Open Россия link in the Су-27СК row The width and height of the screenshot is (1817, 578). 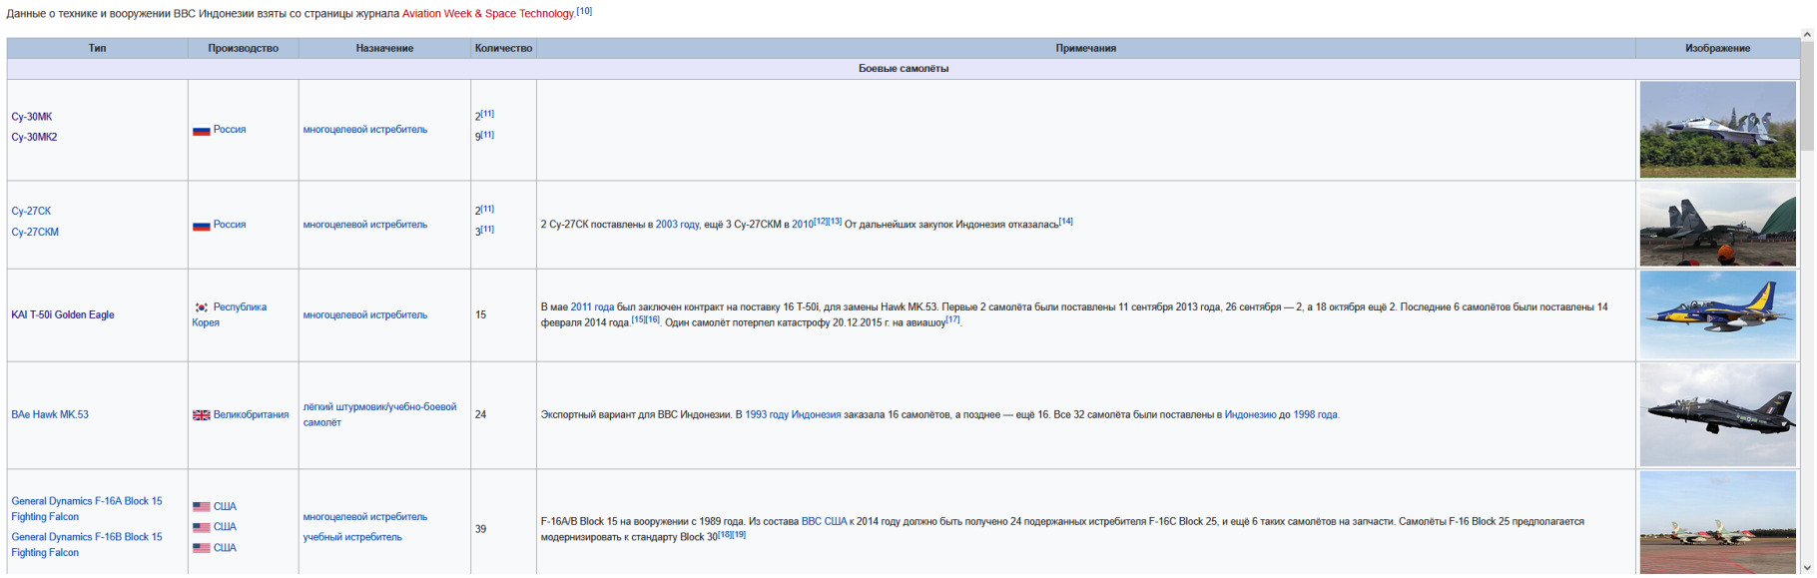230,225
